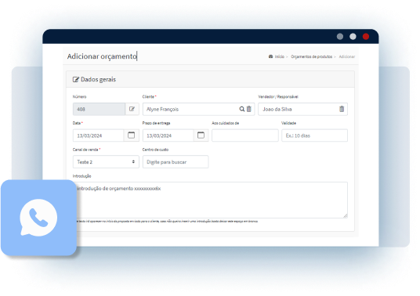Click the home icon in breadcrumb

click(x=270, y=56)
